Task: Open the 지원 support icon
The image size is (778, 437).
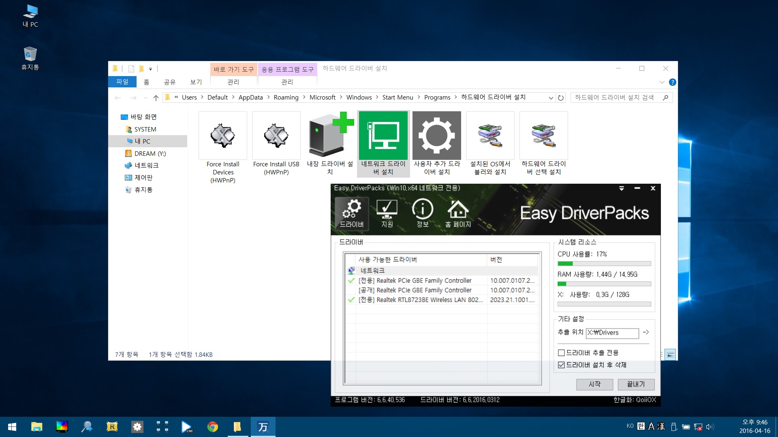Action: (387, 214)
